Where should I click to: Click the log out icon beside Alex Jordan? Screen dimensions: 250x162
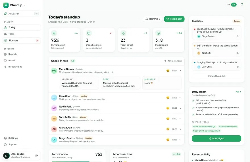(37, 155)
